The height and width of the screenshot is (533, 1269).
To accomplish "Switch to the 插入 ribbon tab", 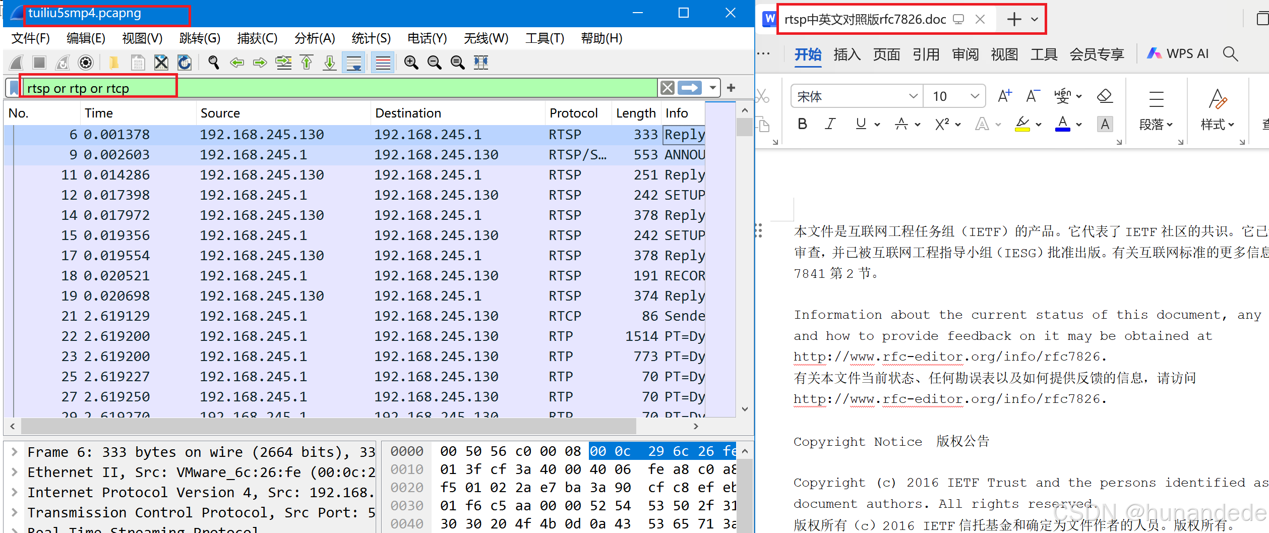I will pyautogui.click(x=847, y=54).
